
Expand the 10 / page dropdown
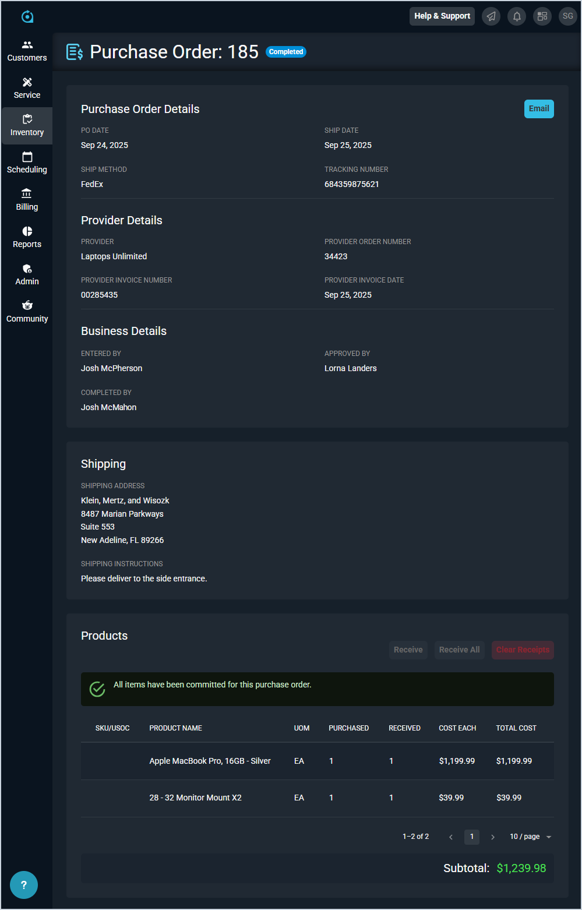tap(530, 837)
